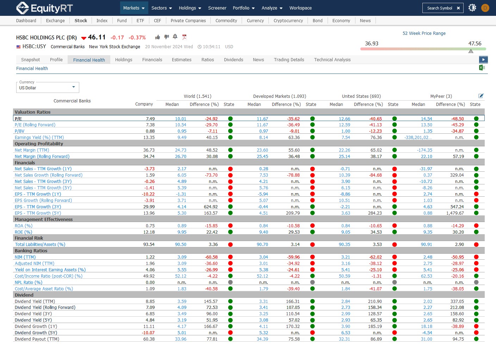Export table to Excel icon
496x348 pixels.
coord(482,68)
